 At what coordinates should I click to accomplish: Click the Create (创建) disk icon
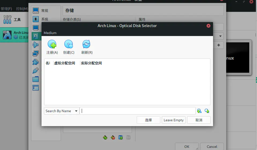point(69,44)
